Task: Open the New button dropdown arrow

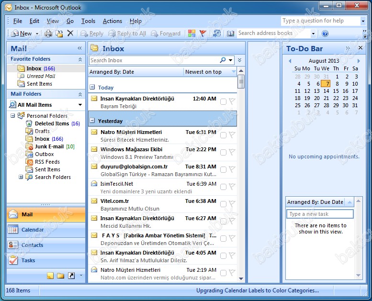Action: click(37, 33)
